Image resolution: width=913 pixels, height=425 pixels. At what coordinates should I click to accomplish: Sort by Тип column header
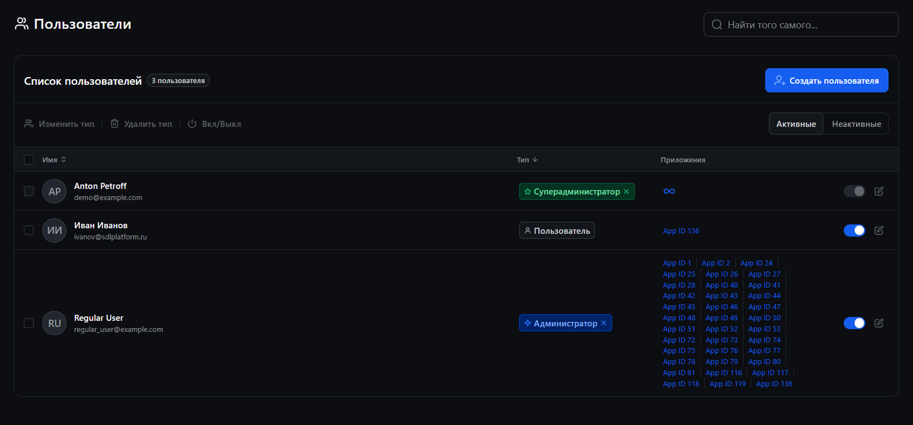point(527,160)
